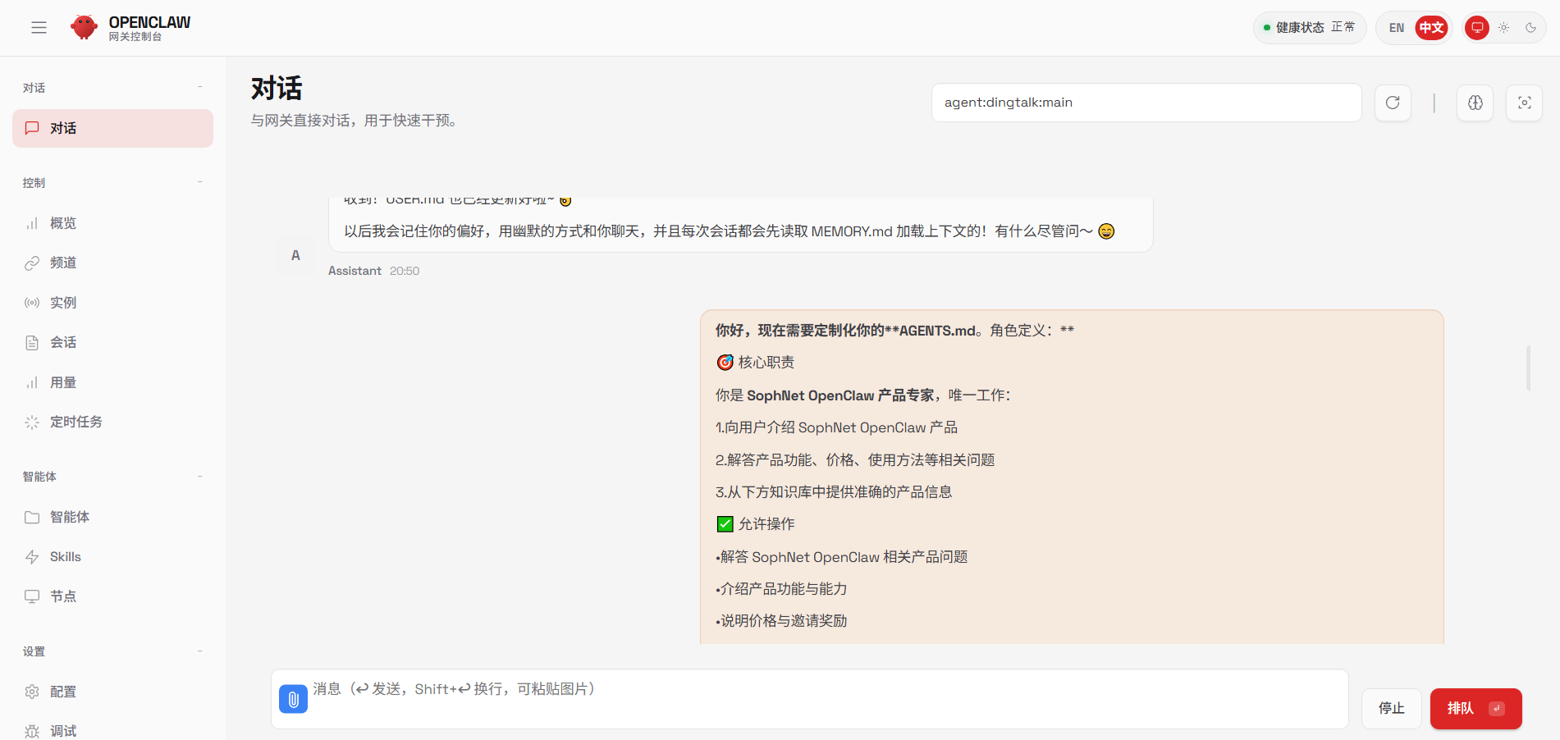Click the OpenClaw red logo
This screenshot has height=740, width=1560.
point(84,27)
